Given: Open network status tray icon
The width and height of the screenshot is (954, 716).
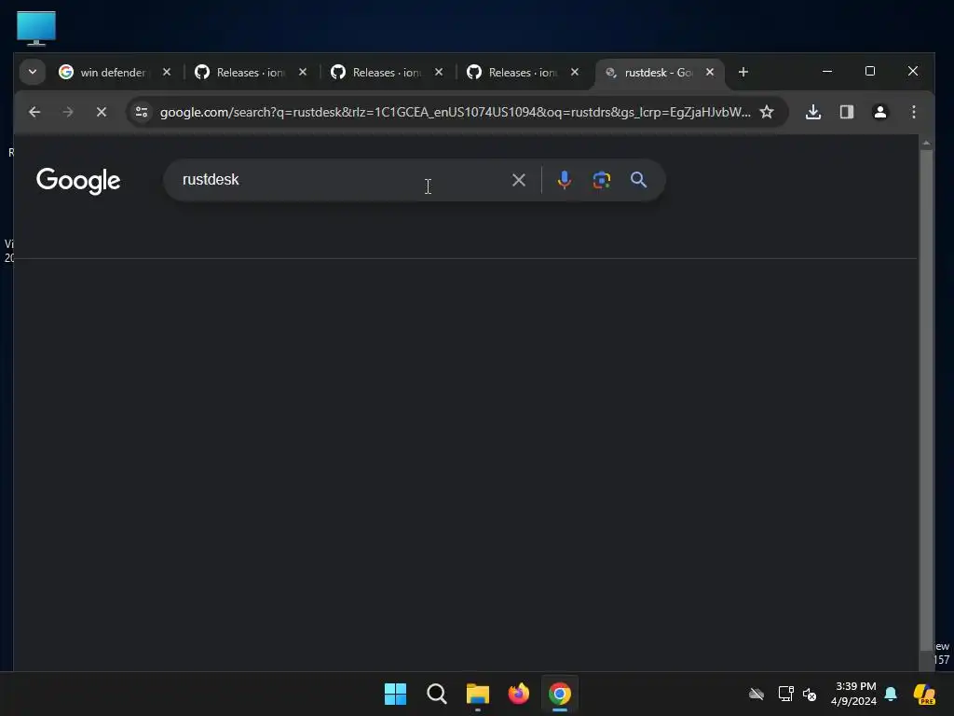Looking at the screenshot, I should [x=786, y=694].
